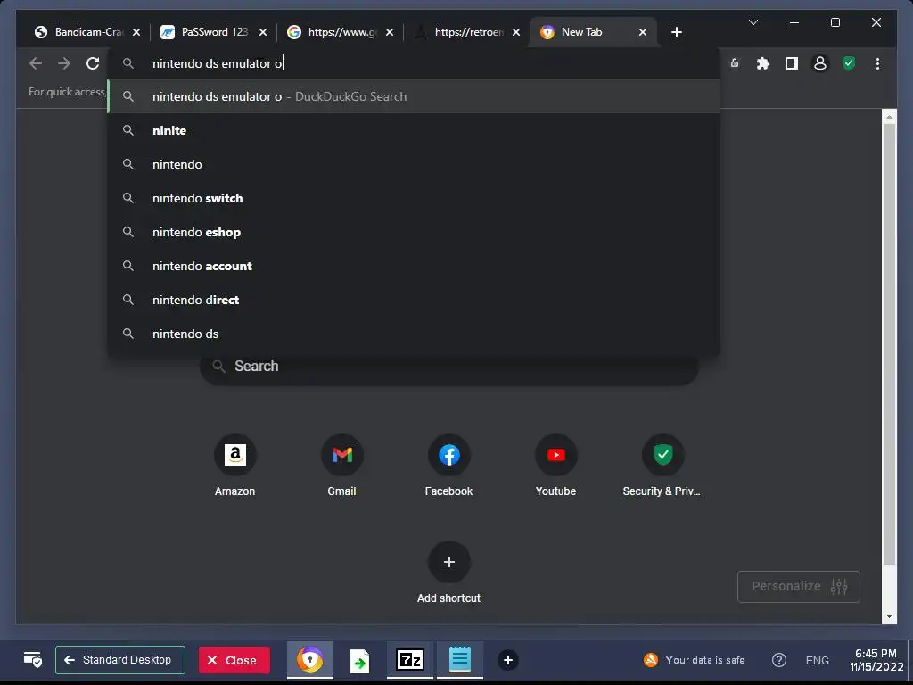Click the red Close button in taskbar
This screenshot has width=913, height=685.
coord(234,660)
